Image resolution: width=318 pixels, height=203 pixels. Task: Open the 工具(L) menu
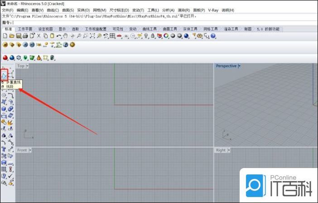tap(153, 10)
